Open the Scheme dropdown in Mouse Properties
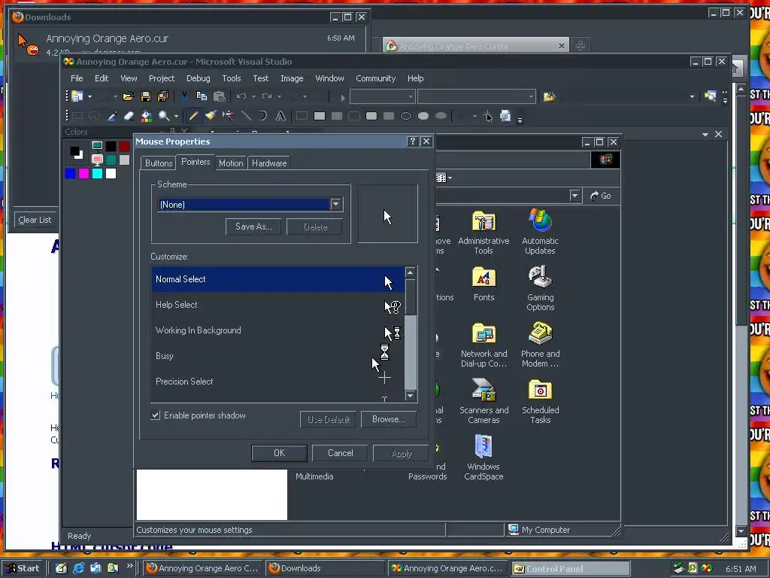This screenshot has width=770, height=578. coord(336,204)
